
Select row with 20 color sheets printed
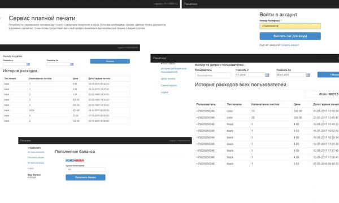coord(267,118)
